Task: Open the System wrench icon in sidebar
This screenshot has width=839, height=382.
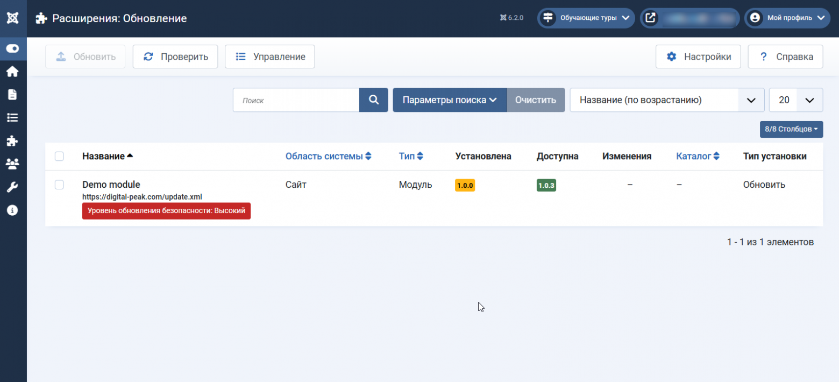Action: pyautogui.click(x=13, y=187)
